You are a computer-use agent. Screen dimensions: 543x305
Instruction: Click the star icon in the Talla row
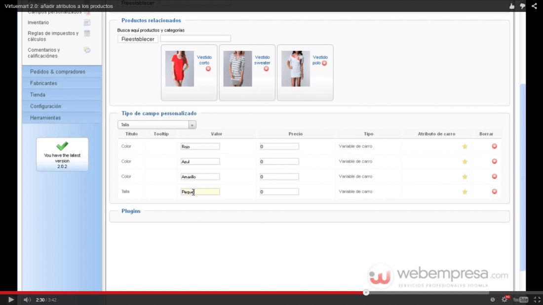pyautogui.click(x=465, y=191)
